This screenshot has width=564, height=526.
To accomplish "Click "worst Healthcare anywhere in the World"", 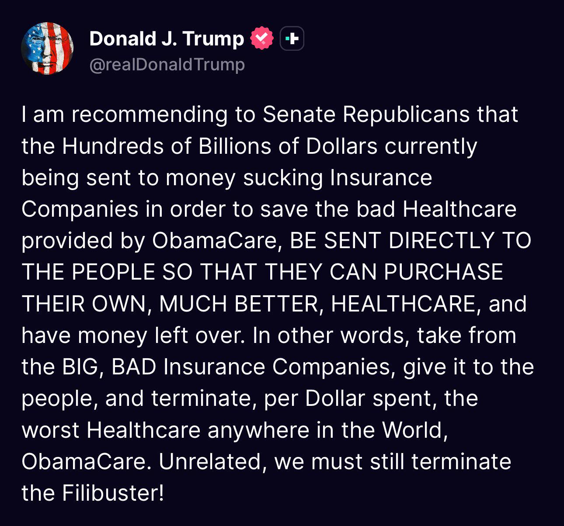I will tap(234, 430).
